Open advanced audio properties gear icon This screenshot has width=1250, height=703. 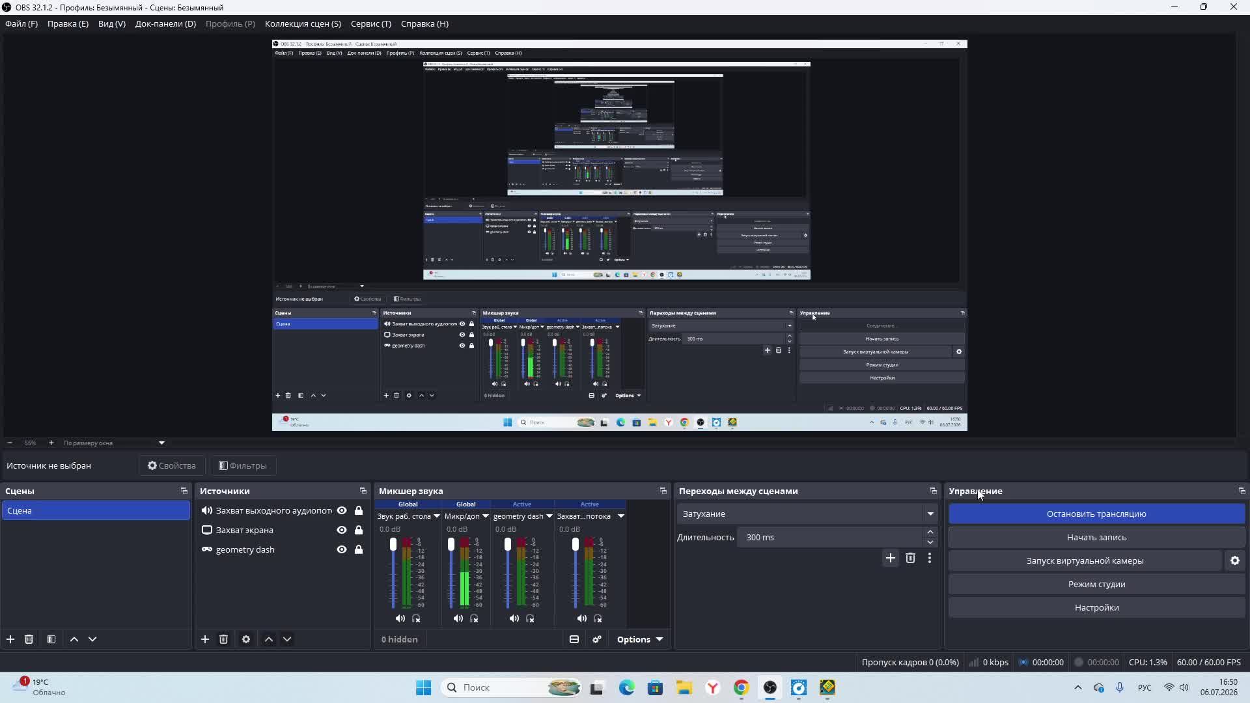597,639
